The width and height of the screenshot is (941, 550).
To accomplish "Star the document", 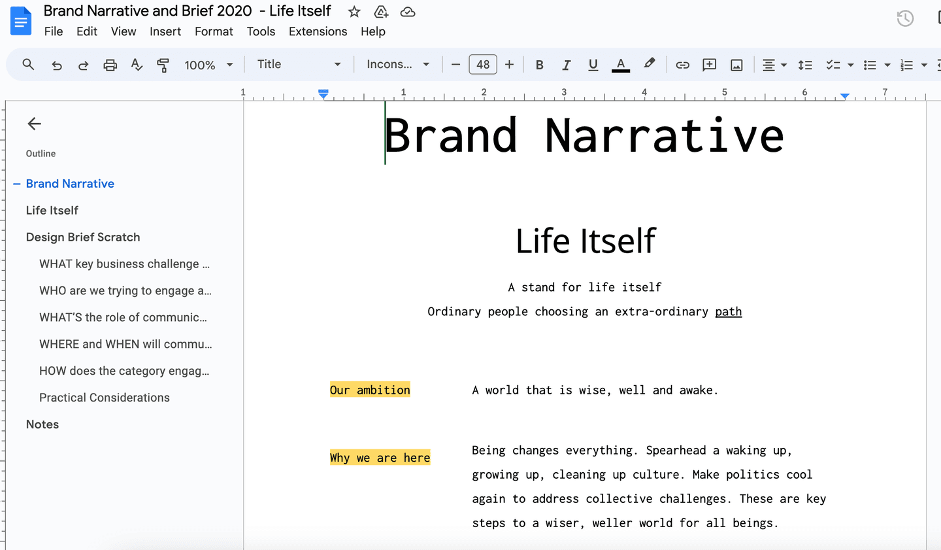I will click(x=354, y=11).
